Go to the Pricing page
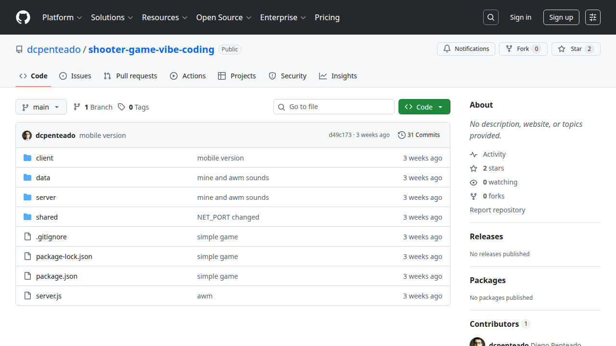This screenshot has width=616, height=346. click(327, 17)
